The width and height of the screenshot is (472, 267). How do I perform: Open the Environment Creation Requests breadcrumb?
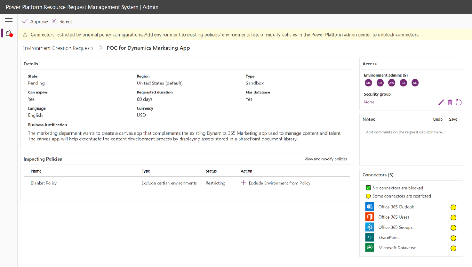coord(57,48)
